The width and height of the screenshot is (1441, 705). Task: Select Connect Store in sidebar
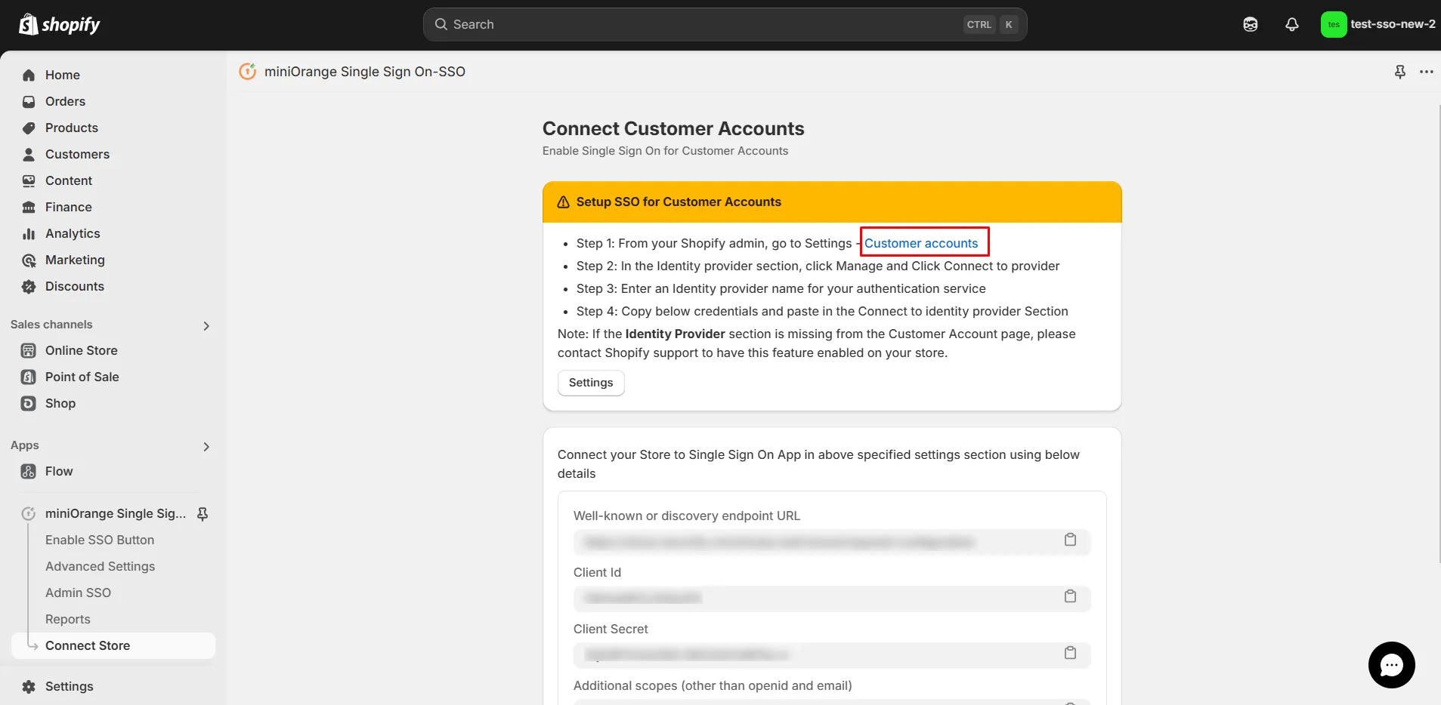coord(113,645)
